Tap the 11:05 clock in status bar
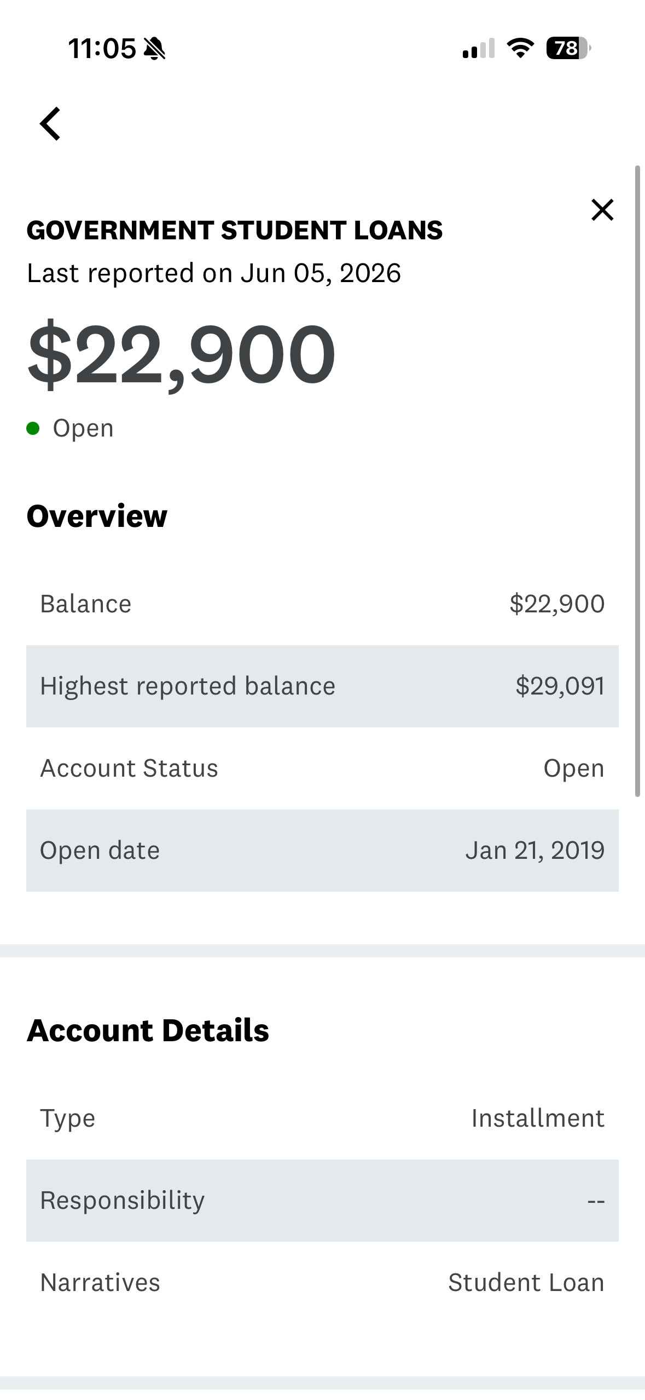This screenshot has width=645, height=1400. click(x=102, y=48)
